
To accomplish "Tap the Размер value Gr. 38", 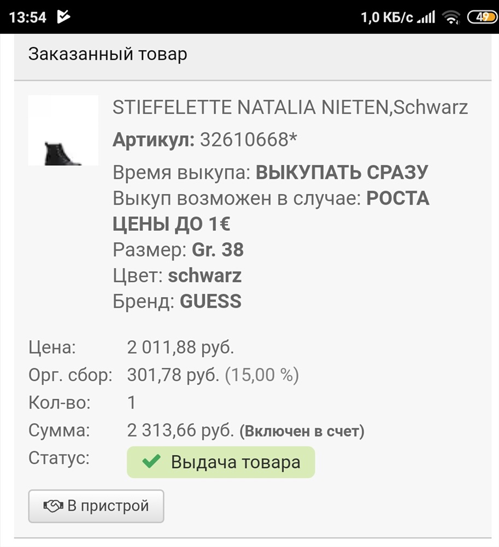I will [x=218, y=250].
